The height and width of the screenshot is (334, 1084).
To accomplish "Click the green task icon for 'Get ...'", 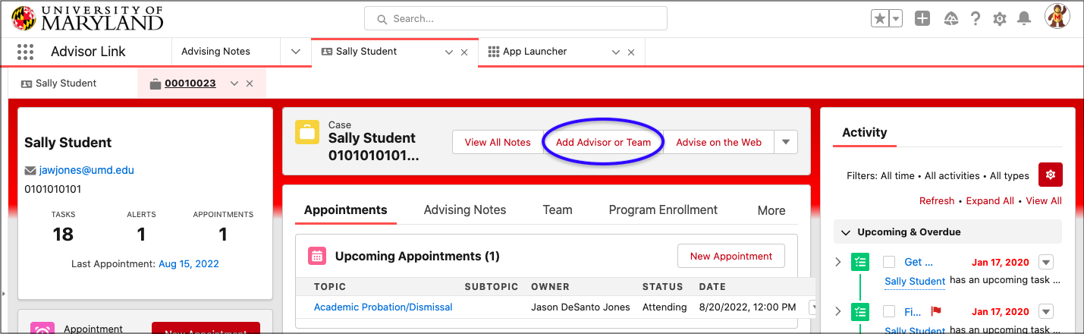I will click(x=860, y=263).
